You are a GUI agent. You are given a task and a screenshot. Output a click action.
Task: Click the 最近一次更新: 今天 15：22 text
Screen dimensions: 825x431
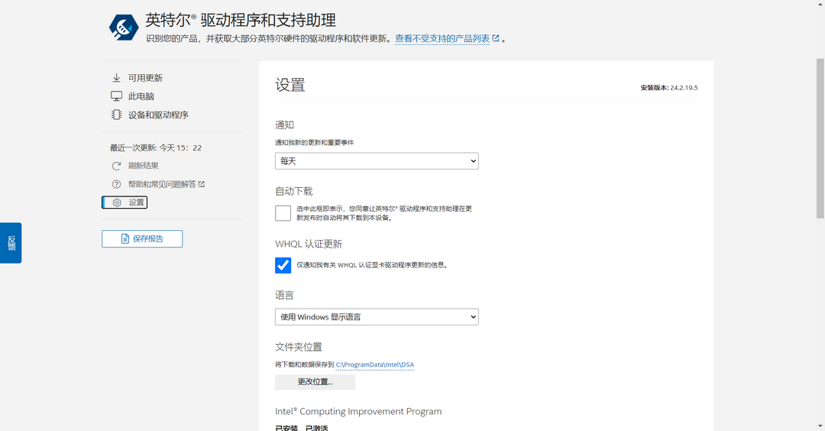tap(156, 148)
